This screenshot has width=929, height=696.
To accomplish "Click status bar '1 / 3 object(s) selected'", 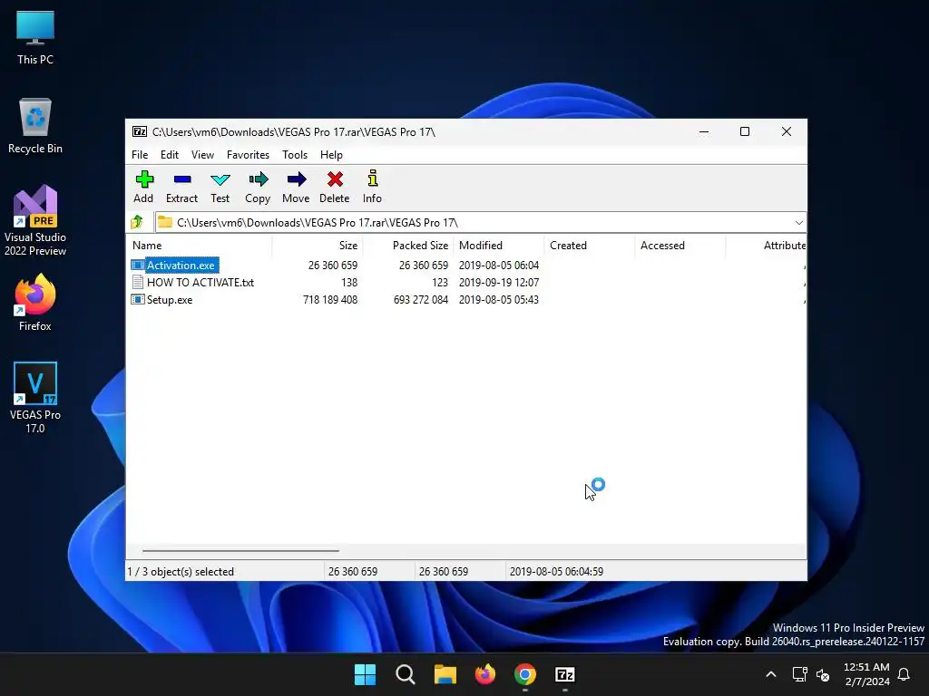I will click(181, 572).
